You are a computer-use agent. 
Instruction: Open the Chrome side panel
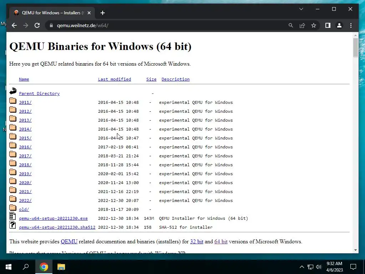328,25
